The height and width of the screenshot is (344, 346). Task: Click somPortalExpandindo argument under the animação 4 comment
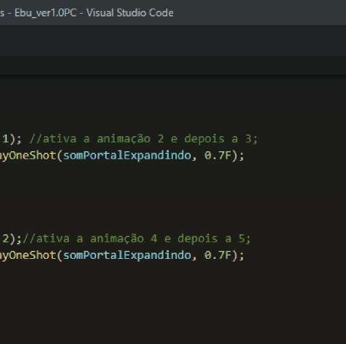[x=127, y=255]
